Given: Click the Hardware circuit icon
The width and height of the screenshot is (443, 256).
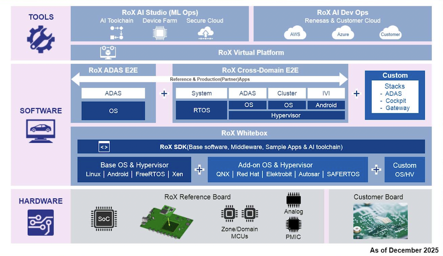Looking at the screenshot, I should [40, 222].
